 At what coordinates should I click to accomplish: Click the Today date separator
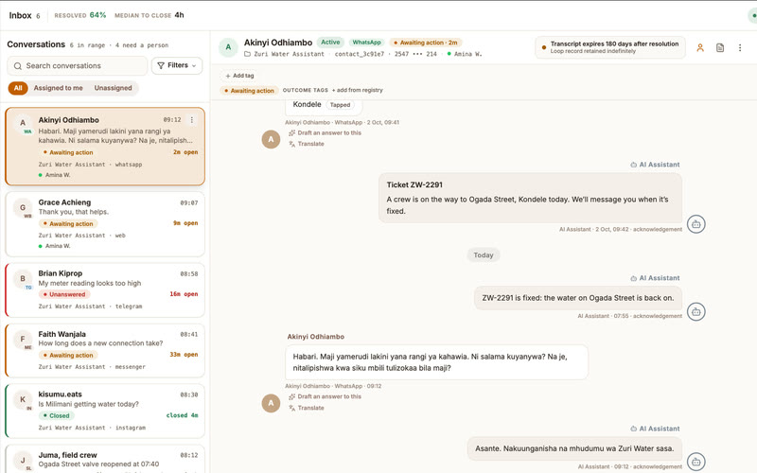(484, 254)
